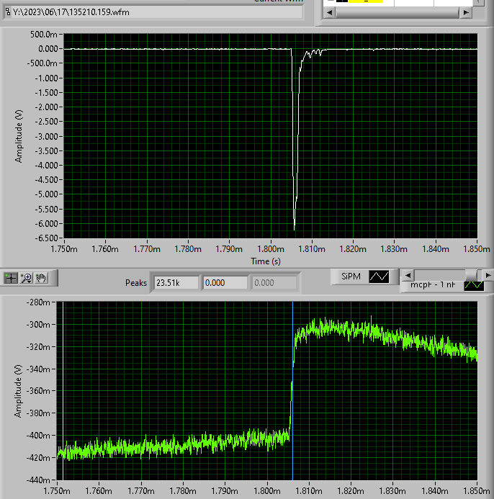494x499 pixels.
Task: Click the left arrow of the plot legend scrollbar
Action: [408, 275]
